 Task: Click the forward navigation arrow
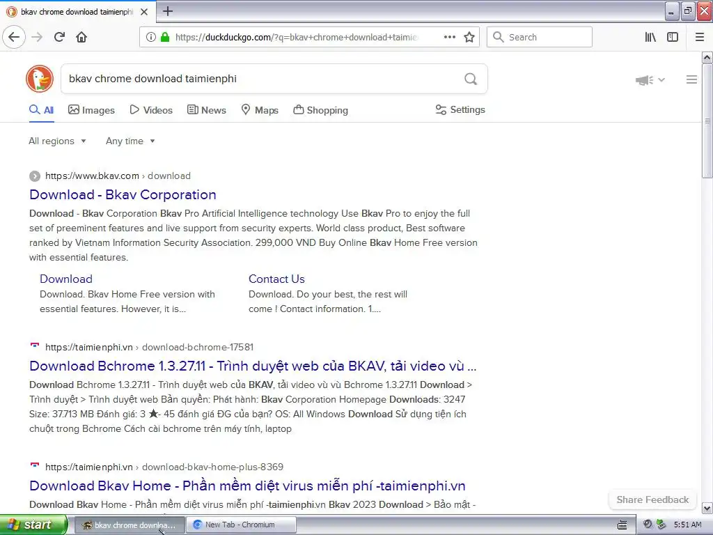coord(37,37)
